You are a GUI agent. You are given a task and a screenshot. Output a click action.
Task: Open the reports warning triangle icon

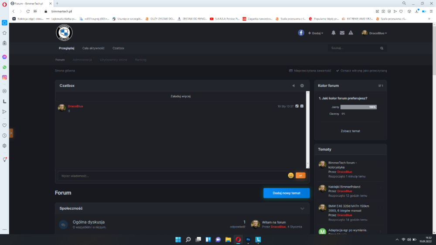point(351,33)
